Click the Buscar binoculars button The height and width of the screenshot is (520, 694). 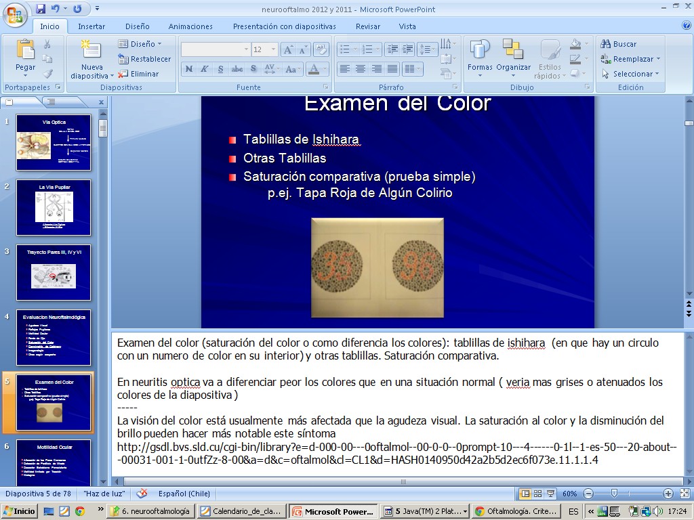pos(619,44)
